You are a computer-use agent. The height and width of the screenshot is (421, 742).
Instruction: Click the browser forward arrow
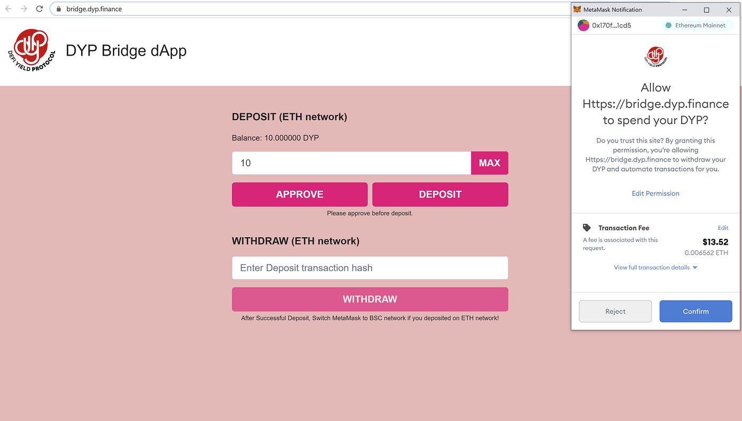tap(23, 9)
